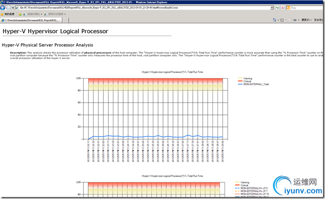Click the Add to Favorites Bar icon
Viewport: 325px width, 199px height.
pos(20,14)
